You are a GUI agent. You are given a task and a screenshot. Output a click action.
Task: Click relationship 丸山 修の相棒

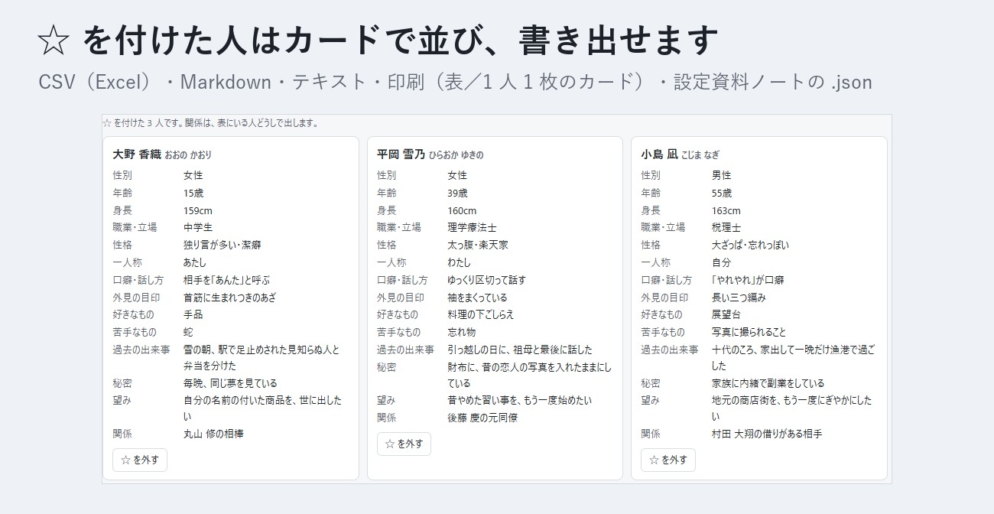213,434
